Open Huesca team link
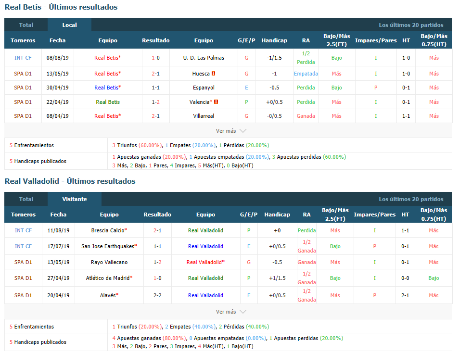Screen dimensions: 459x354 pos(201,74)
